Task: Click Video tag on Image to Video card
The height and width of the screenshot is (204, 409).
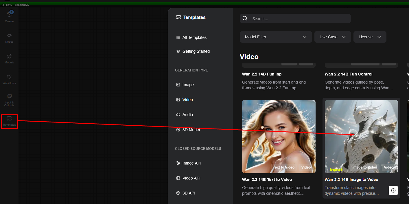Action: (388, 167)
